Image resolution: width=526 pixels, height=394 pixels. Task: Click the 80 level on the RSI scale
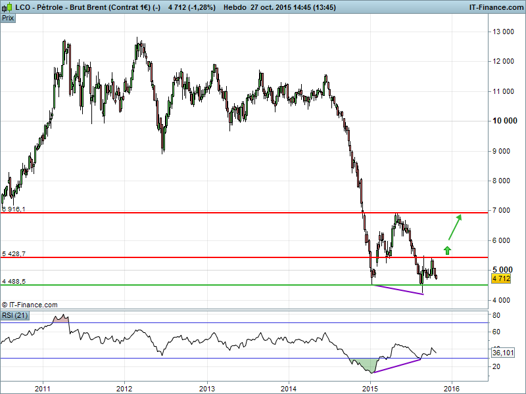tap(496, 316)
